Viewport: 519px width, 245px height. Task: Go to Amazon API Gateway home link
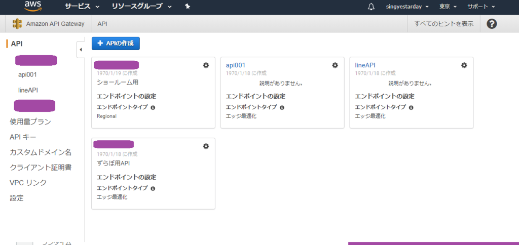click(x=55, y=24)
